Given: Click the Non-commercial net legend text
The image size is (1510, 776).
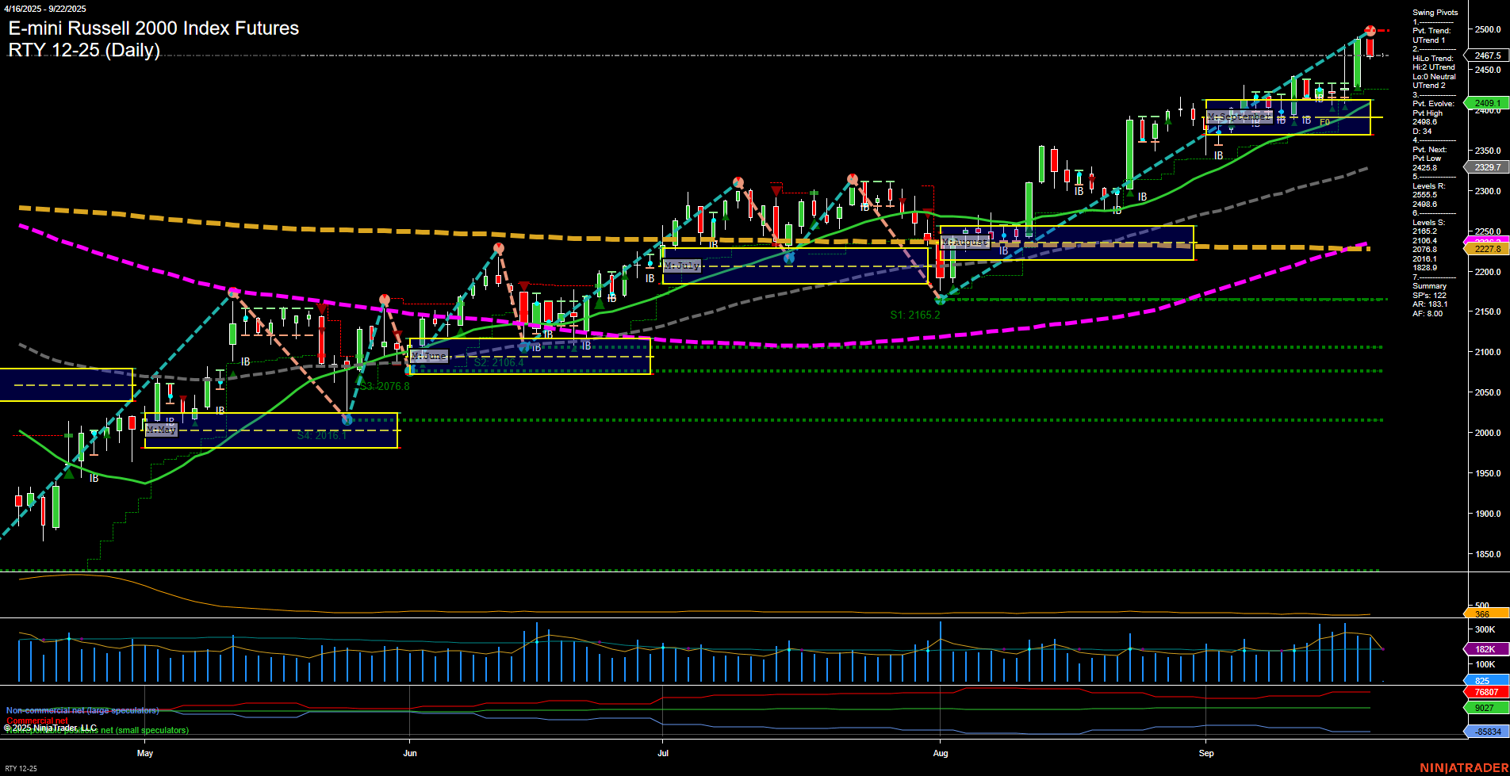Looking at the screenshot, I should click(x=82, y=710).
